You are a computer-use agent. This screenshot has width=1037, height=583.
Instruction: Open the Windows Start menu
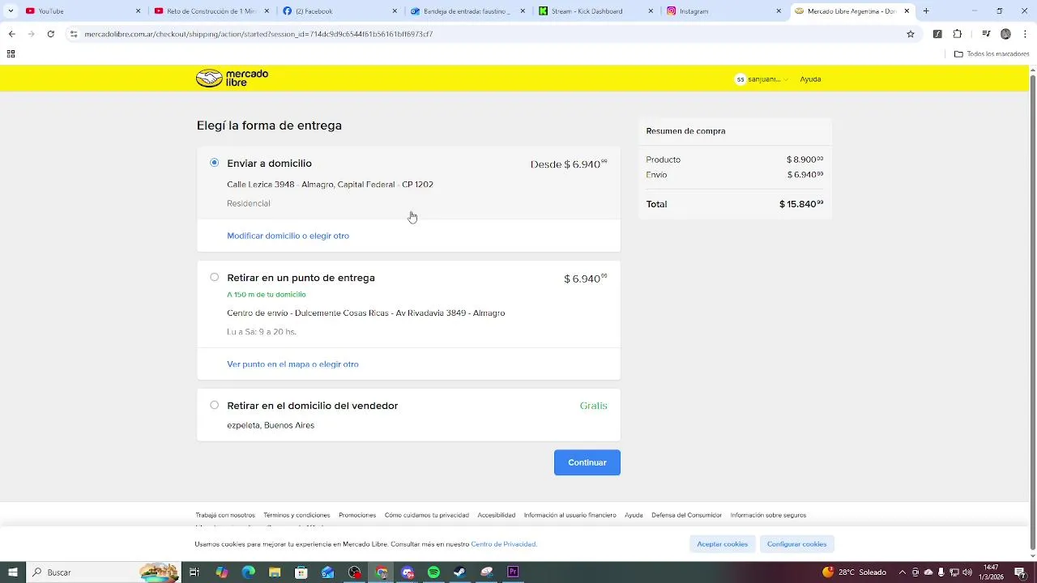pos(13,572)
